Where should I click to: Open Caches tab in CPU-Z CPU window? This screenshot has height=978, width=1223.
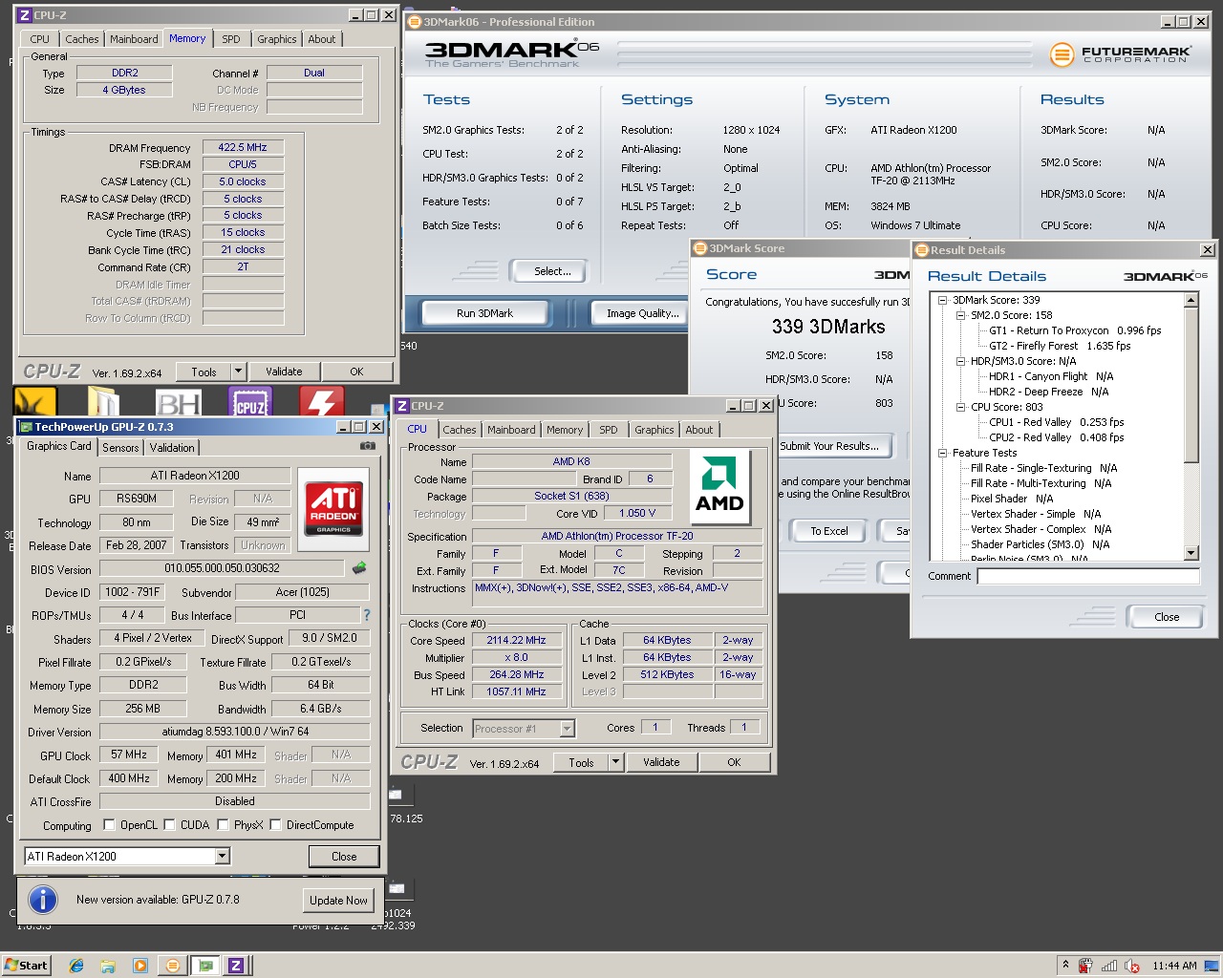(x=459, y=430)
